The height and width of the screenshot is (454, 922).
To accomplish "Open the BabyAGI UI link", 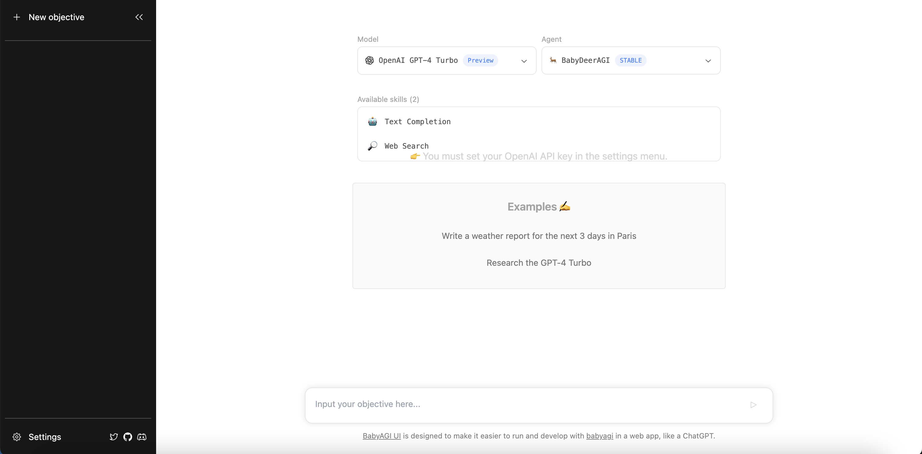I will (381, 436).
